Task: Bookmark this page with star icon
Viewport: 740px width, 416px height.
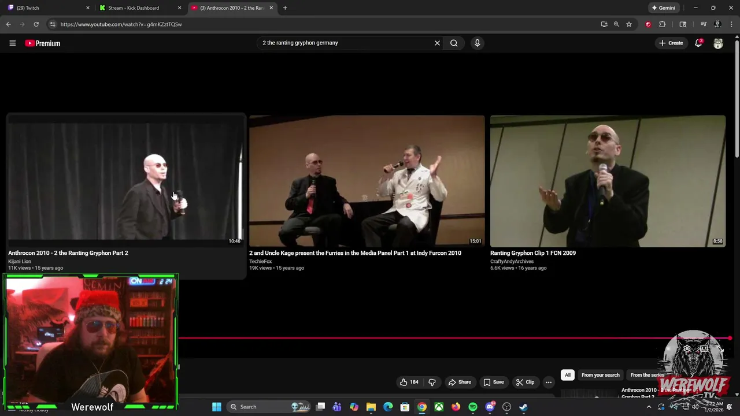Action: coord(629,24)
